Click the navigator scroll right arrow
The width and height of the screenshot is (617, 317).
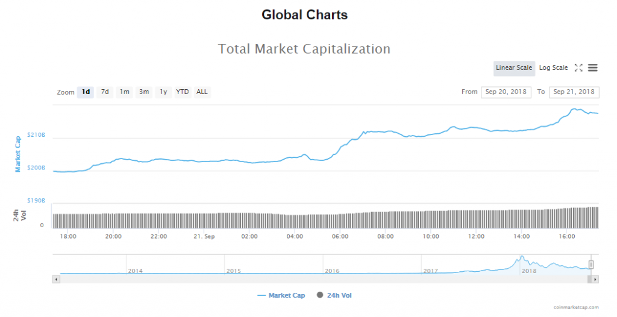[x=595, y=279]
